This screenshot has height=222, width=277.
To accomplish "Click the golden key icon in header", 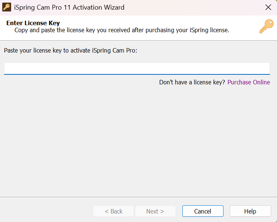I will pos(266,27).
